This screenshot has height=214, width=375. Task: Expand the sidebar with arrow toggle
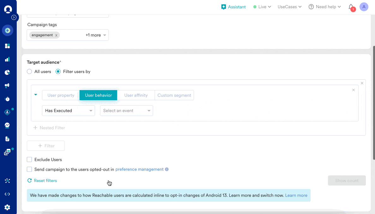click(14, 17)
